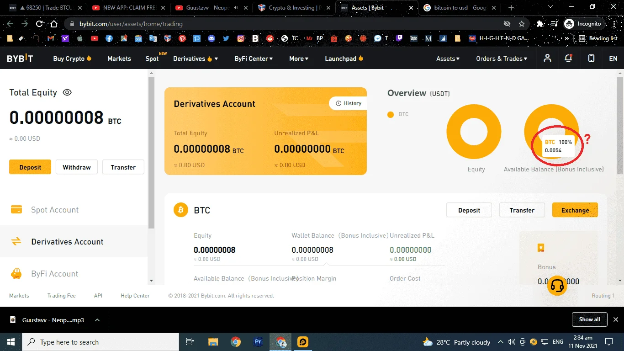This screenshot has width=624, height=351.
Task: Switch language with EN selector
Action: point(613,58)
